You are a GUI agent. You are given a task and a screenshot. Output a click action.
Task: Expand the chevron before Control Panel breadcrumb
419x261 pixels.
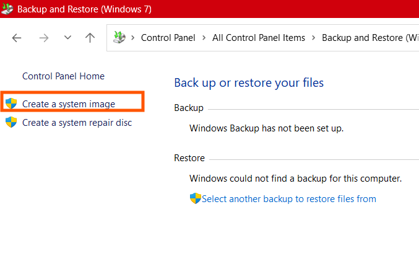133,38
